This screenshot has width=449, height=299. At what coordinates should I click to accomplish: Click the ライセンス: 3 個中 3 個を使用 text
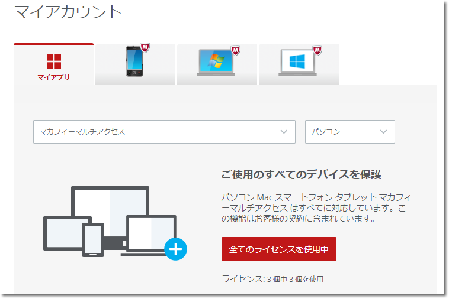coord(272,279)
